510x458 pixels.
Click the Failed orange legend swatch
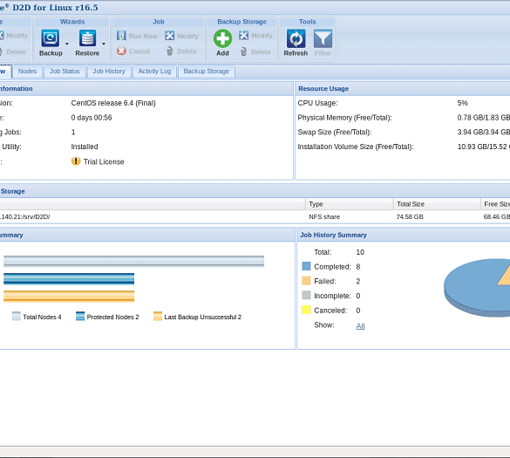[x=306, y=281]
